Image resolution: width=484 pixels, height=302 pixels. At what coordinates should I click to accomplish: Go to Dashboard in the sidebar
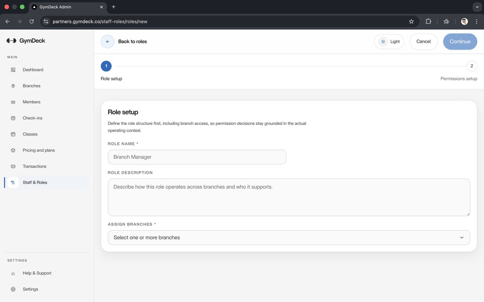[x=47, y=70]
